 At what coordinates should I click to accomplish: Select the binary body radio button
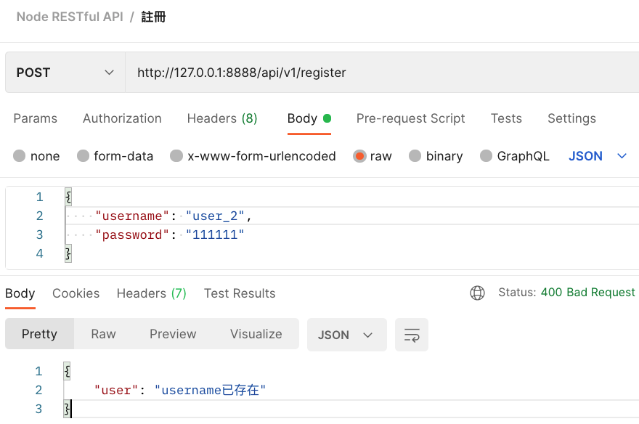pyautogui.click(x=415, y=155)
